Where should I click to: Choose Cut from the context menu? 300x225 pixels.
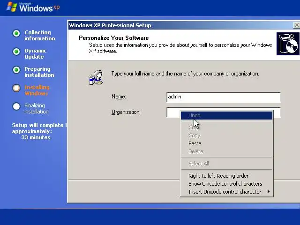pos(226,127)
